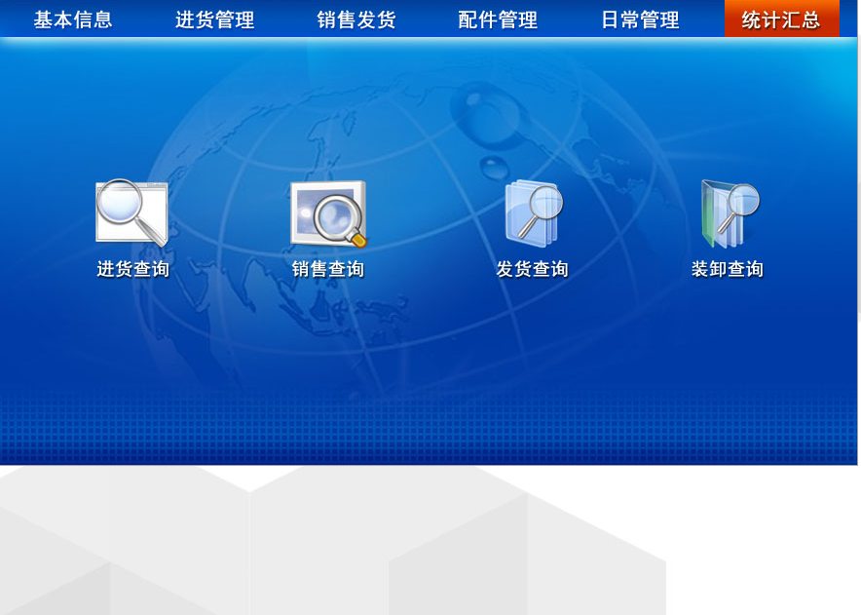861x615 pixels.
Task: Open the 发货查询 documents icon
Action: [x=534, y=213]
